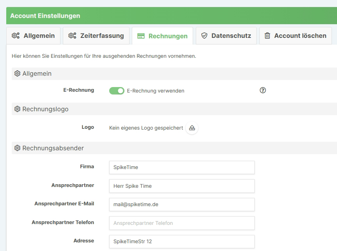
Task: Switch to the Datenschutz tab
Action: click(225, 36)
